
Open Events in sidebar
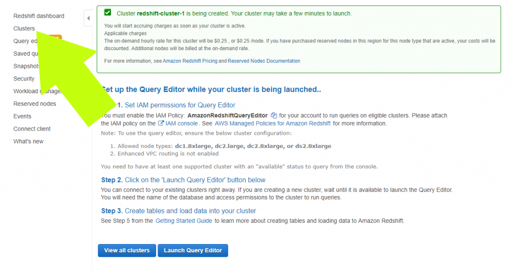coord(22,117)
